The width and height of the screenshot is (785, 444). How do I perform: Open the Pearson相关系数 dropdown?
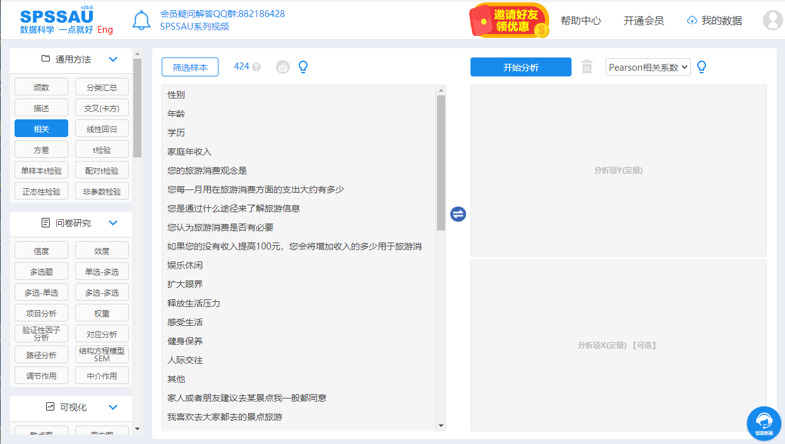(648, 66)
